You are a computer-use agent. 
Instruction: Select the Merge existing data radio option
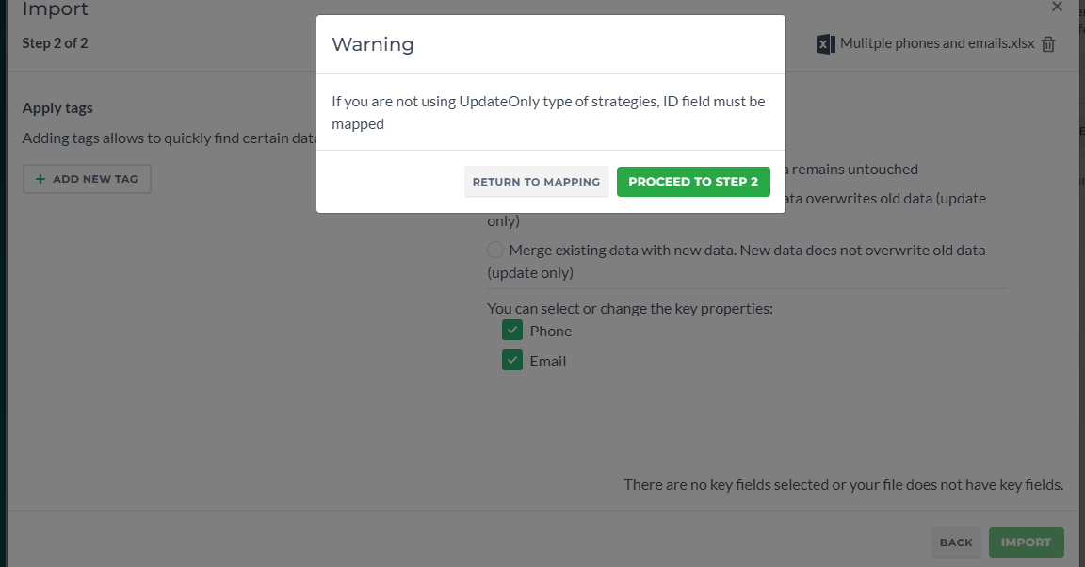495,250
